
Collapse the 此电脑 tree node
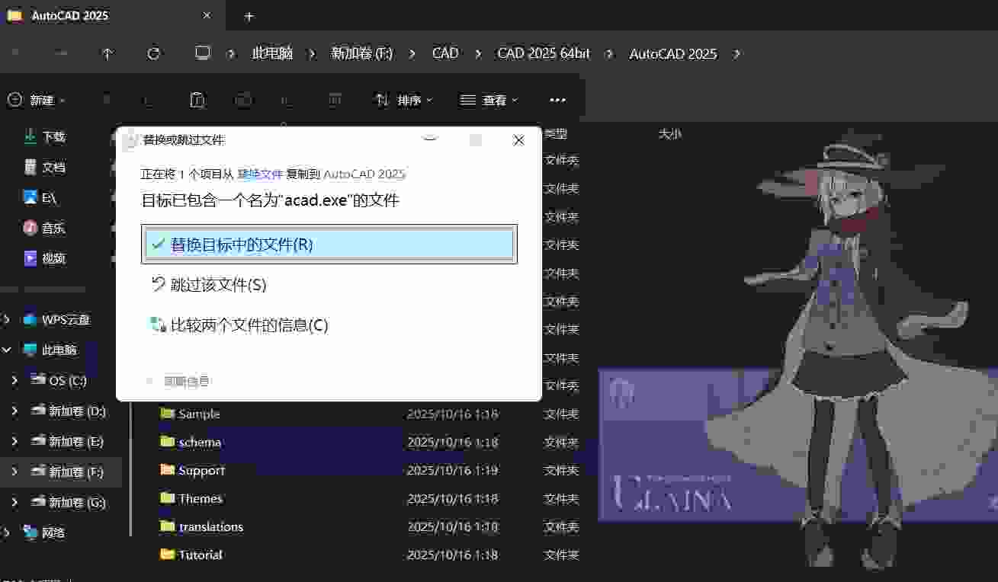[x=7, y=350]
